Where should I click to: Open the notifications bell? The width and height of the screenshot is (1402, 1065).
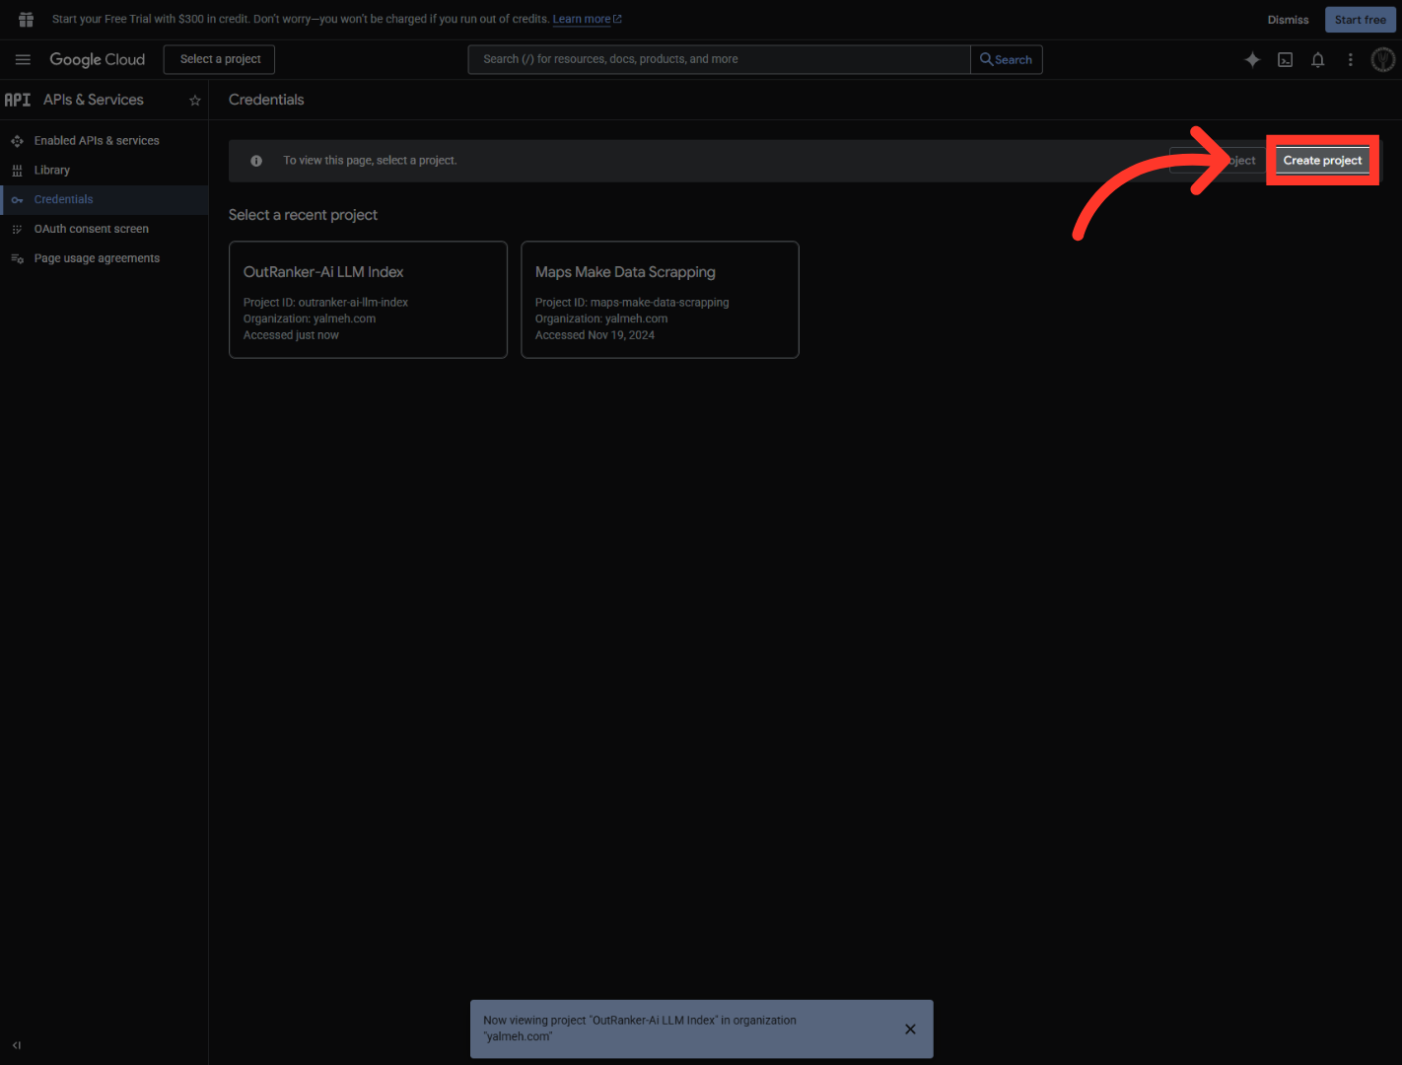1317,60
